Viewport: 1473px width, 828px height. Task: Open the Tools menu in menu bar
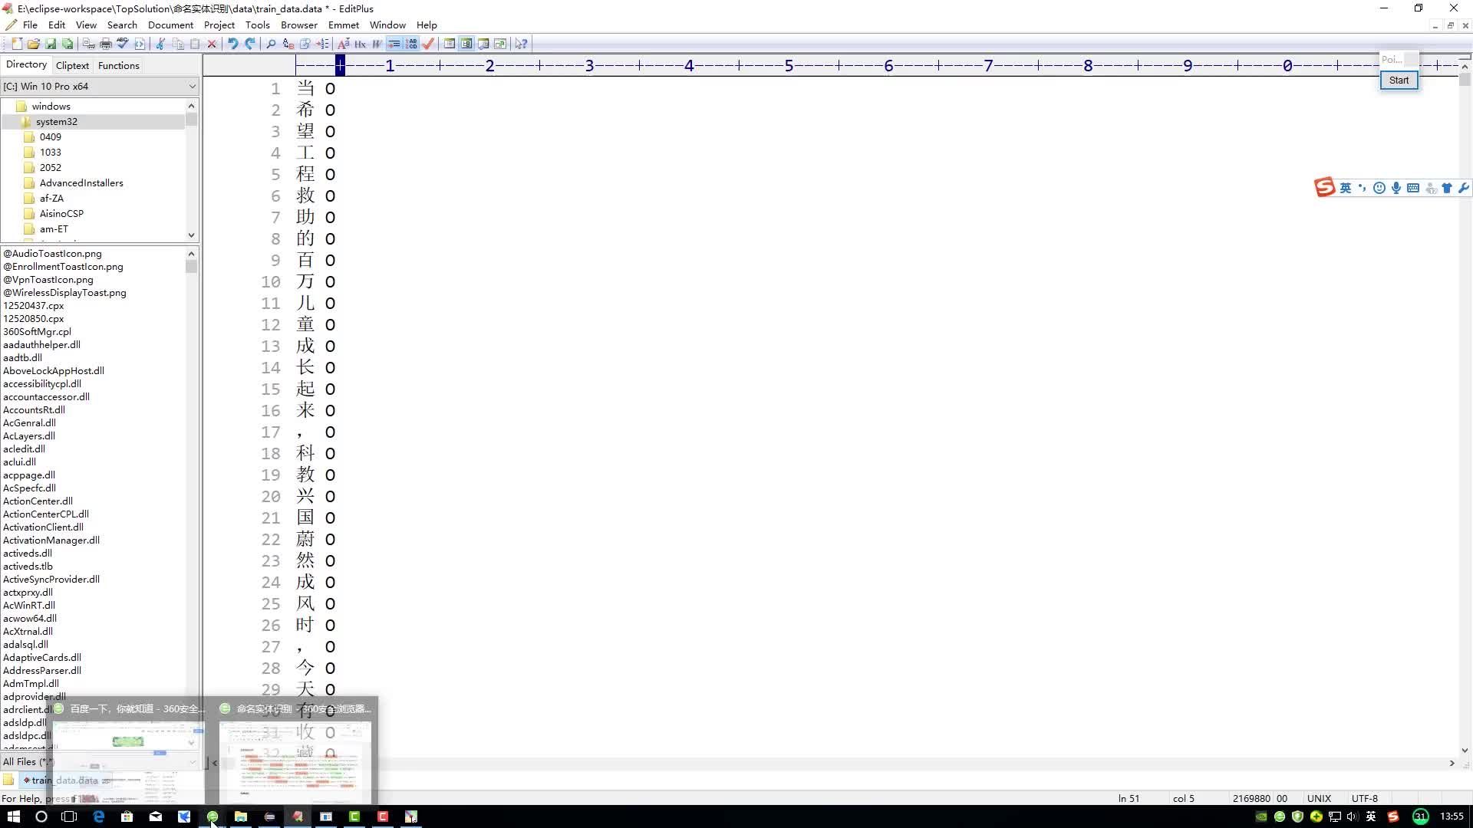click(257, 25)
